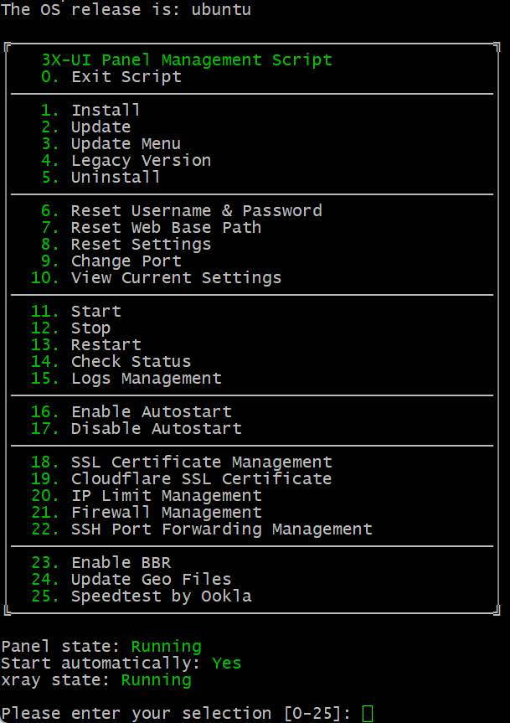Select "Firewall Management" menu item
This screenshot has height=723, width=510.
click(166, 513)
